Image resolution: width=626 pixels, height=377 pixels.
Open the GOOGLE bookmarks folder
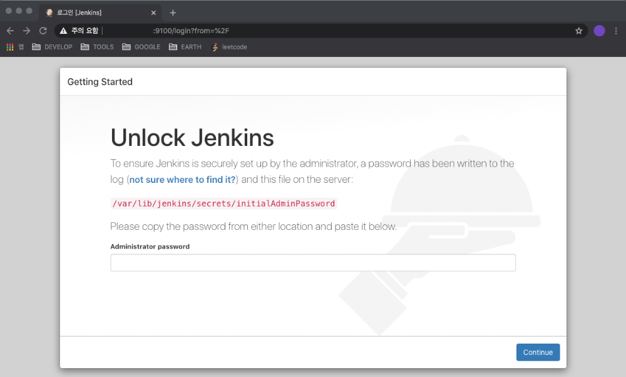coord(141,47)
